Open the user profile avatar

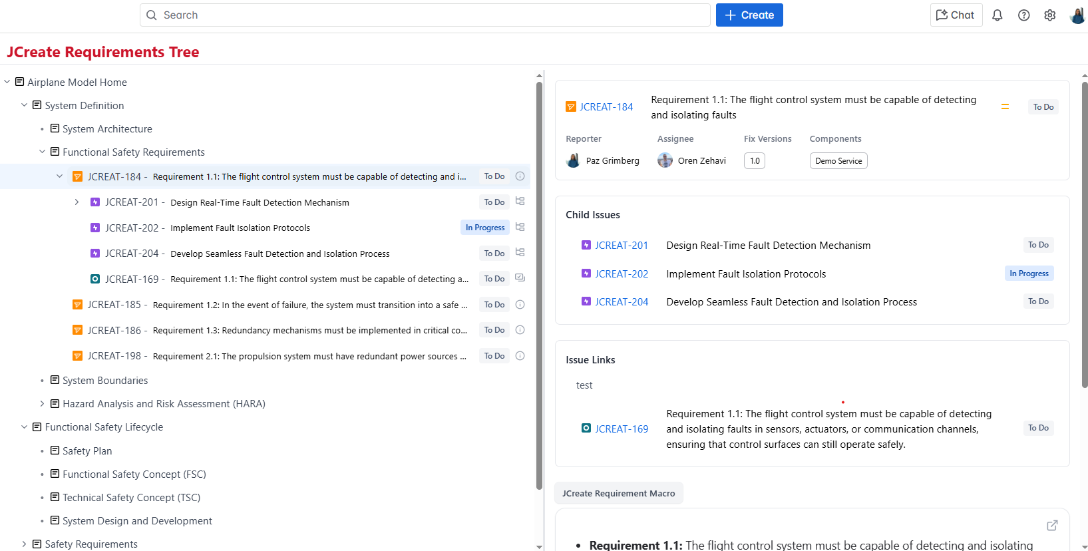coord(1078,15)
